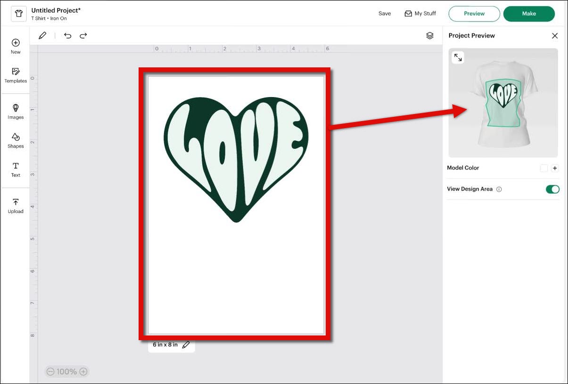The width and height of the screenshot is (568, 384).
Task: Open the Shapes tool
Action: pos(16,140)
